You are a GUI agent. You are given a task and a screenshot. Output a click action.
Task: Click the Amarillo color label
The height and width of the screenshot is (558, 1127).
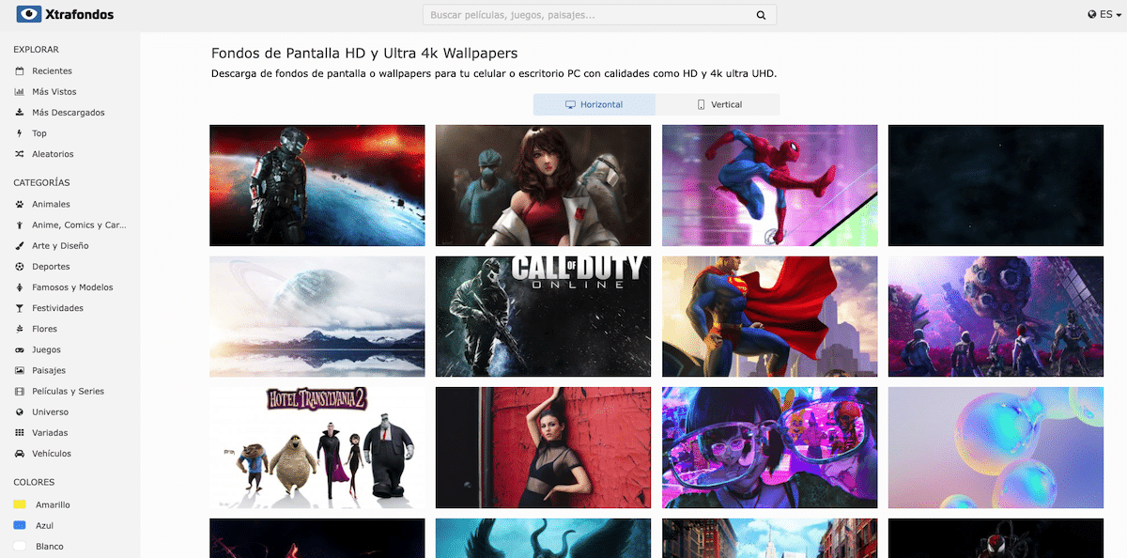click(x=53, y=504)
